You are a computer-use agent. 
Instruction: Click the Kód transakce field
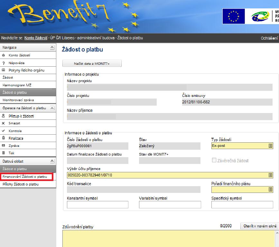134,189
